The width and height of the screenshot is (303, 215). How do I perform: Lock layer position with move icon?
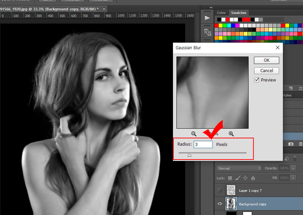point(245,178)
